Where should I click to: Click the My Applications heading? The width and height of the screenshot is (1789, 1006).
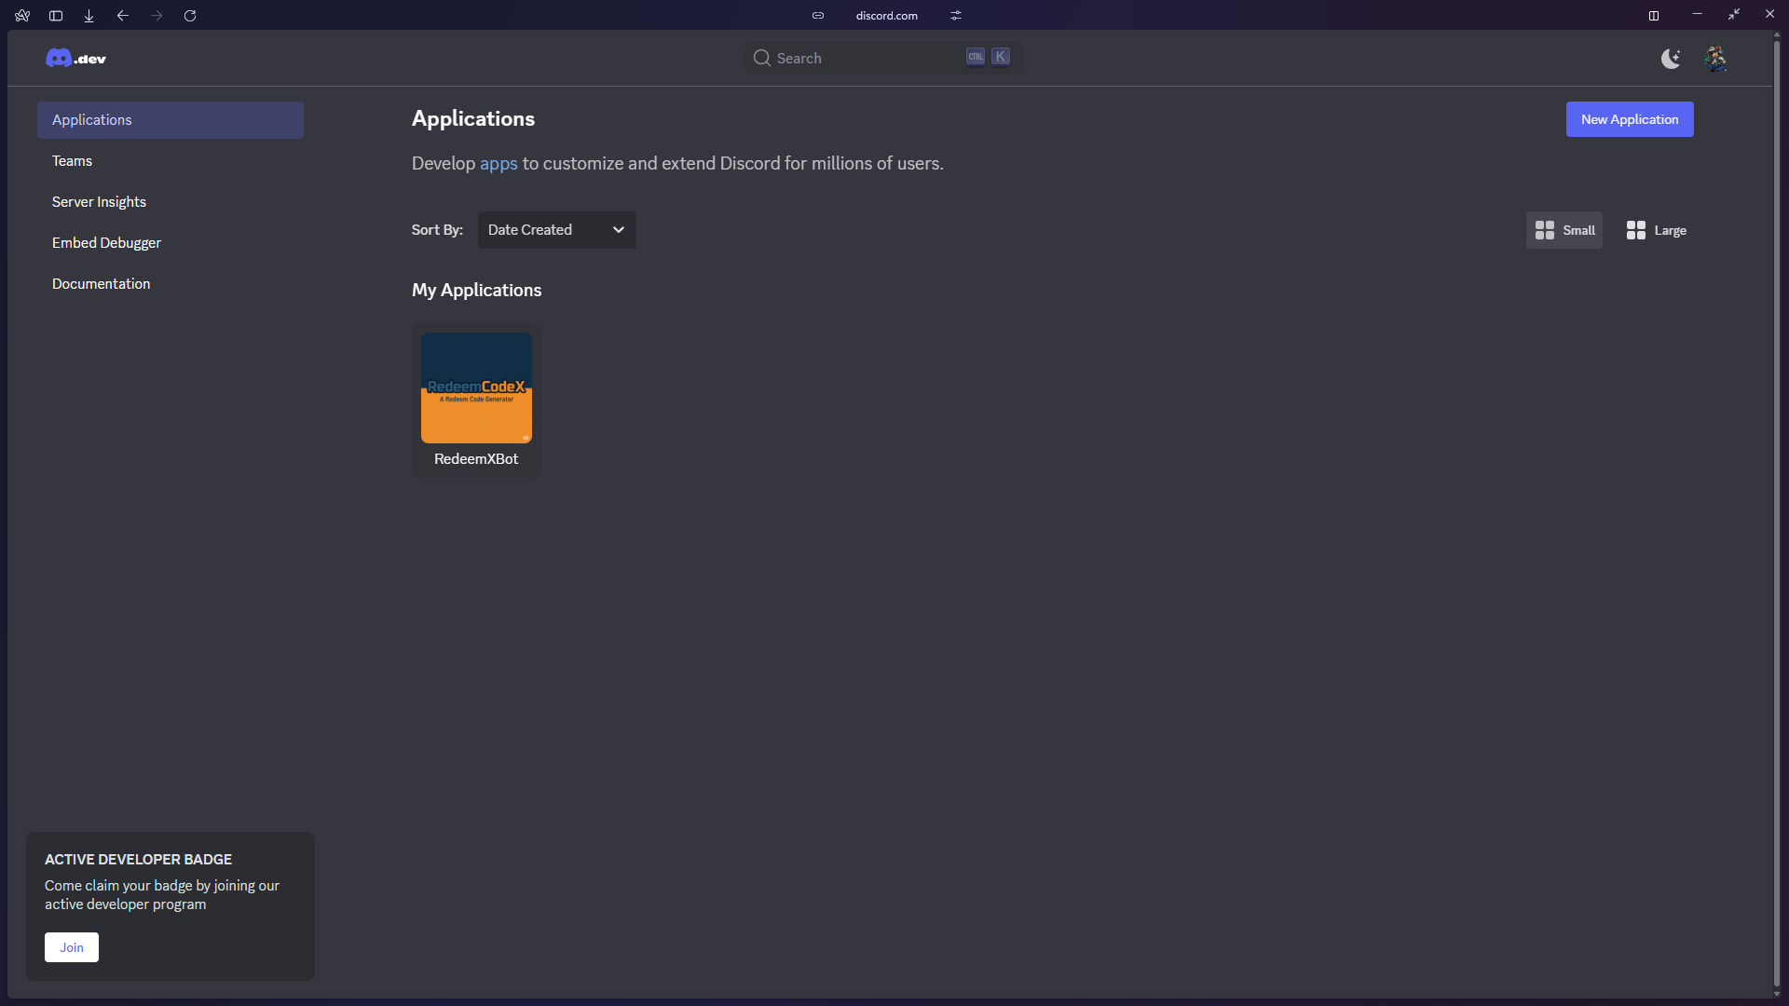coord(476,291)
